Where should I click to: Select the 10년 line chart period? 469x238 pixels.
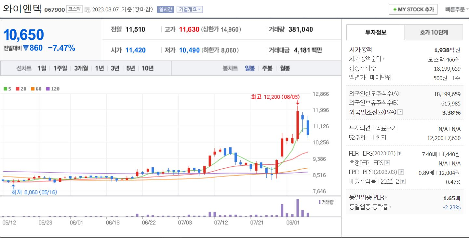click(148, 68)
